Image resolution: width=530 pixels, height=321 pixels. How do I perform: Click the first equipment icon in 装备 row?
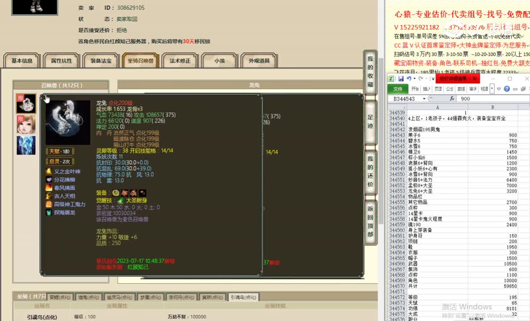pyautogui.click(x=115, y=193)
